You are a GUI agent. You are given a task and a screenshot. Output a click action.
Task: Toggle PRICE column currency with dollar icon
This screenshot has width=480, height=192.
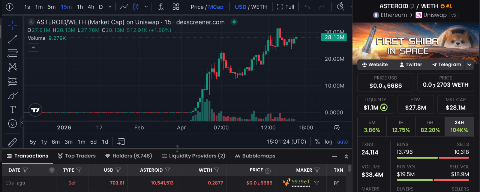click(268, 171)
